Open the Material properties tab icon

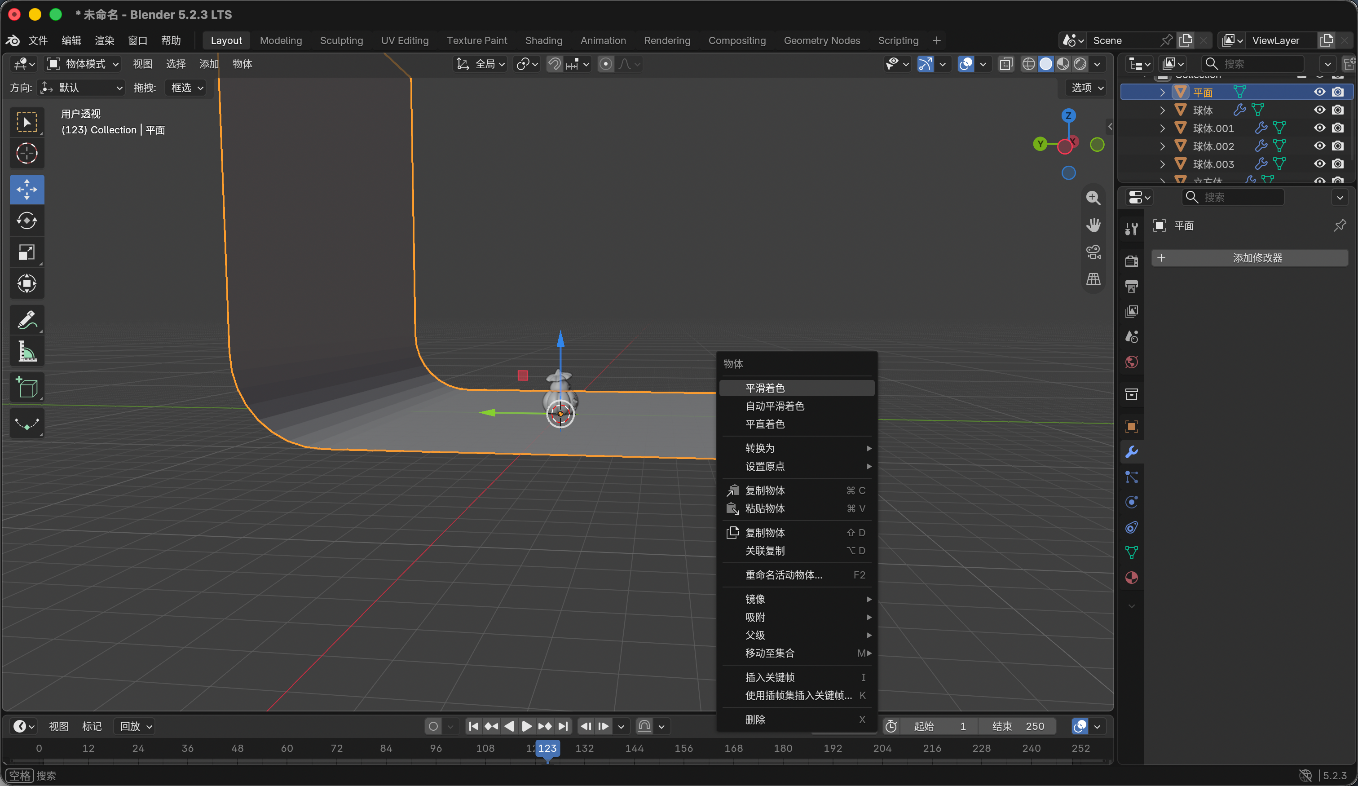pos(1132,577)
